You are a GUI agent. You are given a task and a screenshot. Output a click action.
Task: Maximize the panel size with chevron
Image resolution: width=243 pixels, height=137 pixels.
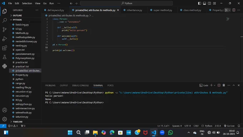coord(234,85)
